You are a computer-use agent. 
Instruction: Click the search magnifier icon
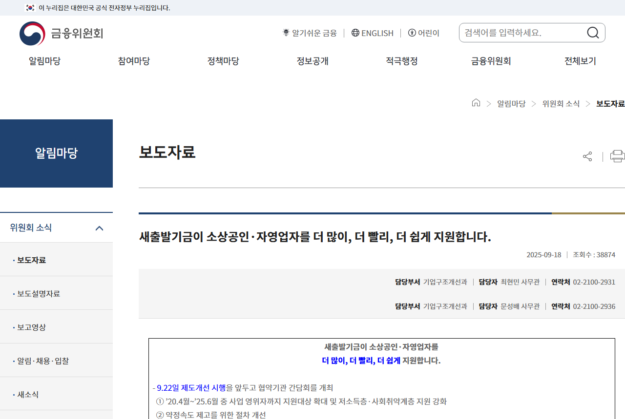coord(593,33)
